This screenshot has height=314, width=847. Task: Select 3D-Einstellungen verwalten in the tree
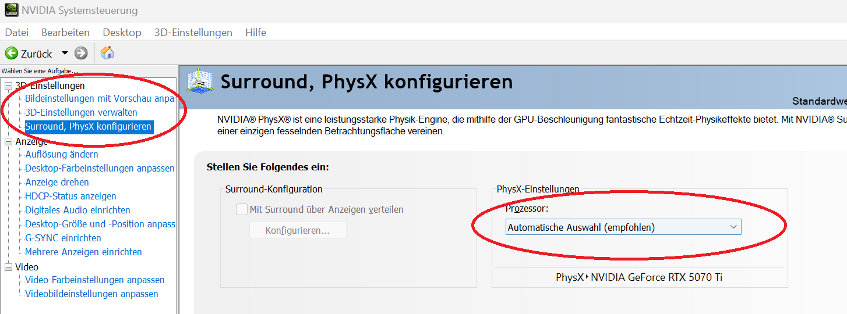pos(81,112)
